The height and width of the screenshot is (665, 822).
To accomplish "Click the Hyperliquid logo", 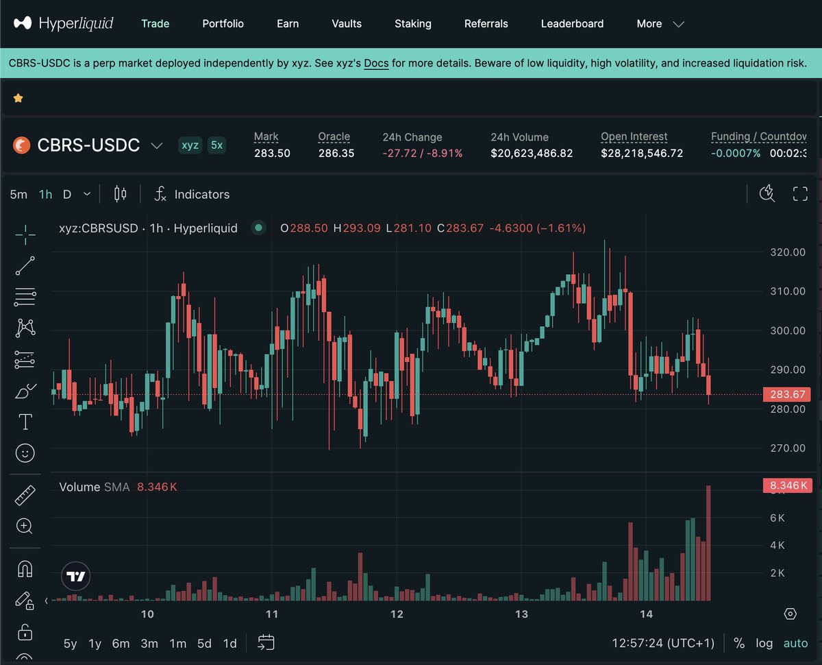I will click(64, 23).
